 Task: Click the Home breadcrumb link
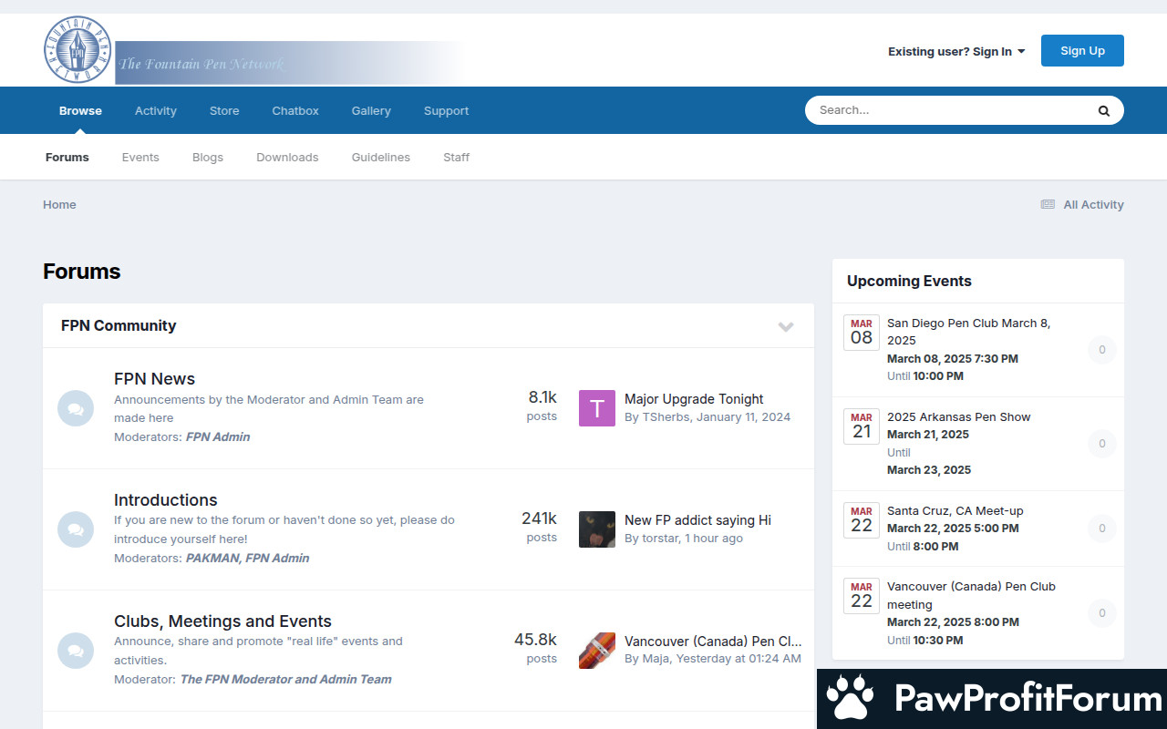click(x=59, y=205)
